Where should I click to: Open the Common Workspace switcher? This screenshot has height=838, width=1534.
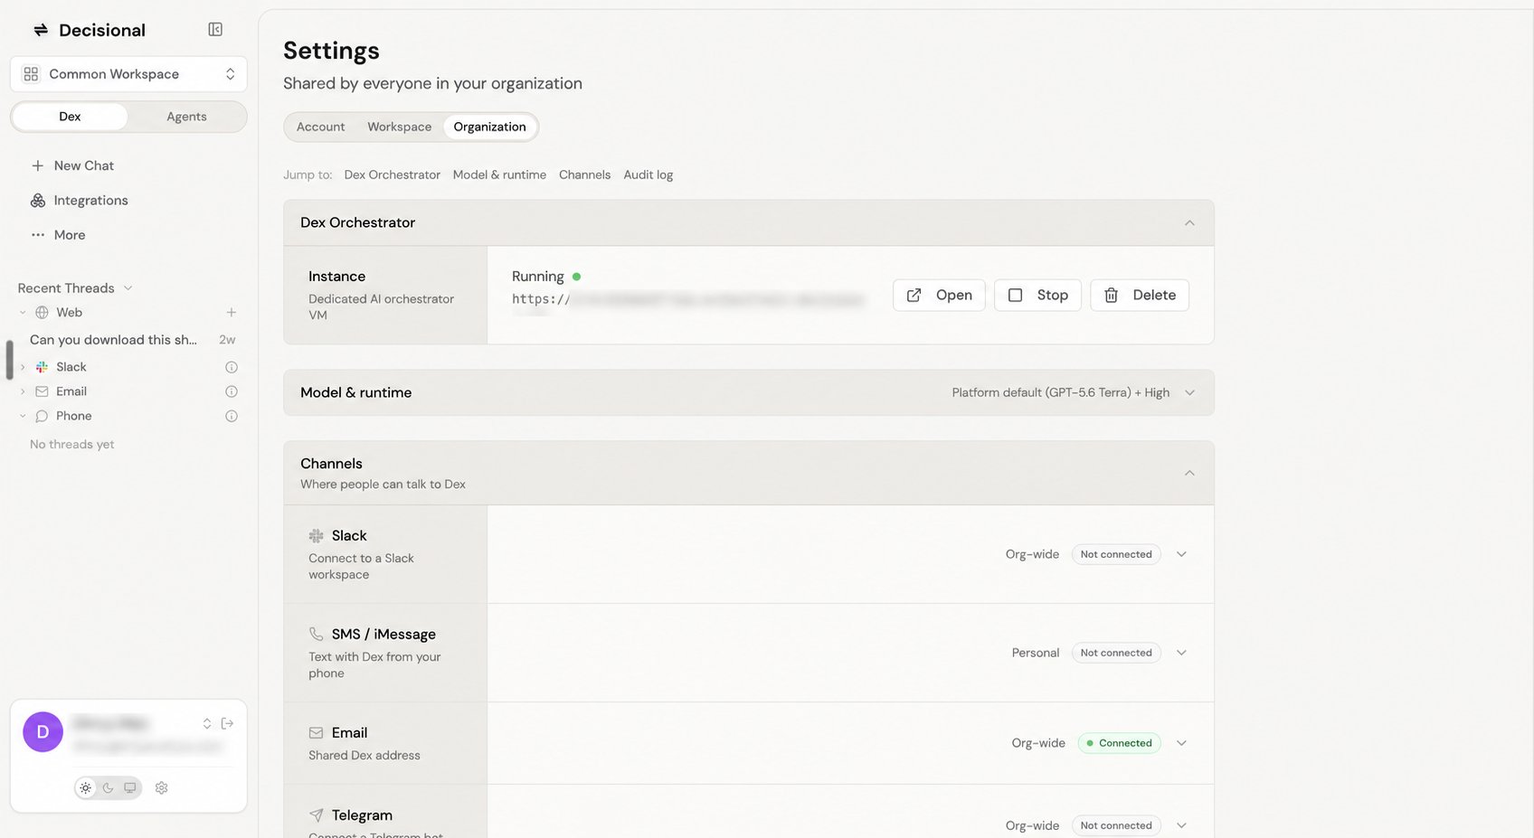point(128,74)
